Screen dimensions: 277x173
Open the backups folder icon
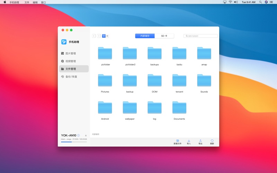click(x=154, y=53)
